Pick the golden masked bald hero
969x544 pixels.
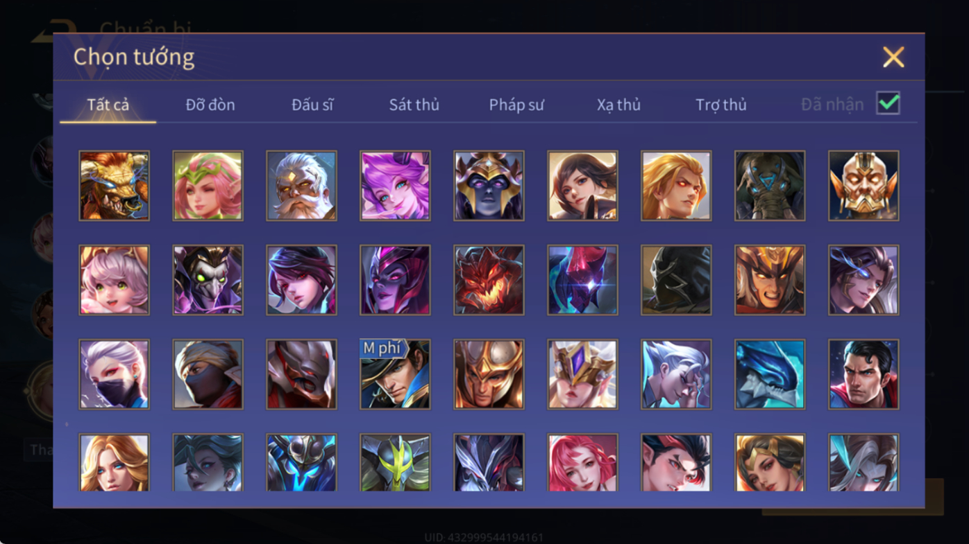(x=863, y=186)
